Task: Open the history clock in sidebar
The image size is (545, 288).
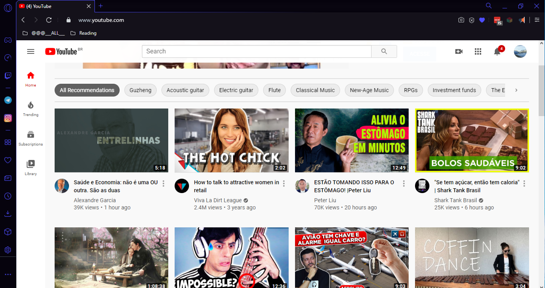Action: pyautogui.click(x=8, y=196)
